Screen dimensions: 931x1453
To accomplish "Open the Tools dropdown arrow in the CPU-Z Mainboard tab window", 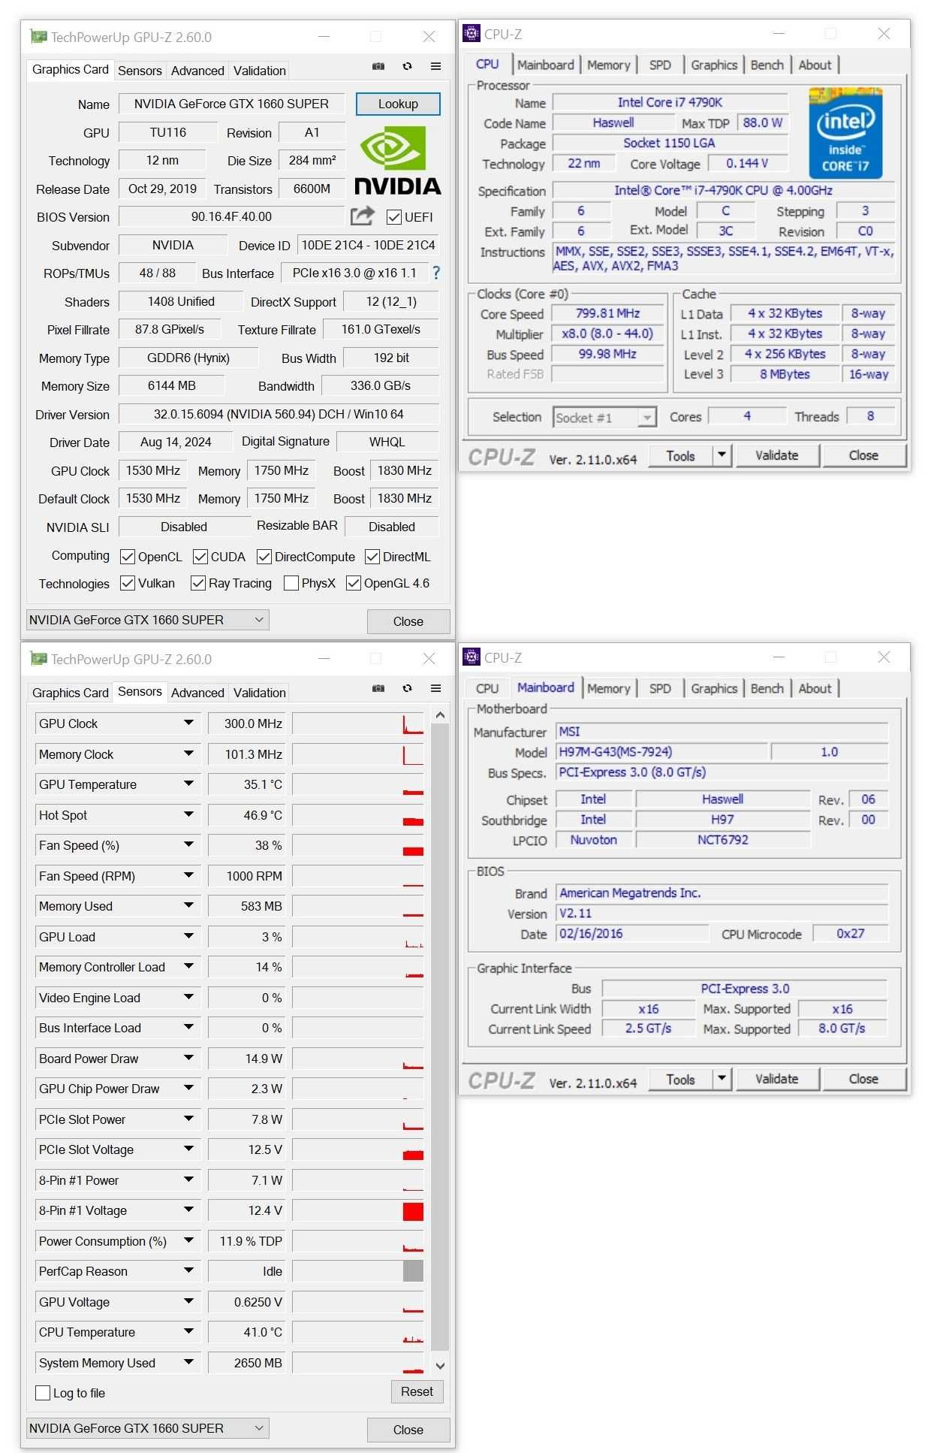I will [x=722, y=1078].
